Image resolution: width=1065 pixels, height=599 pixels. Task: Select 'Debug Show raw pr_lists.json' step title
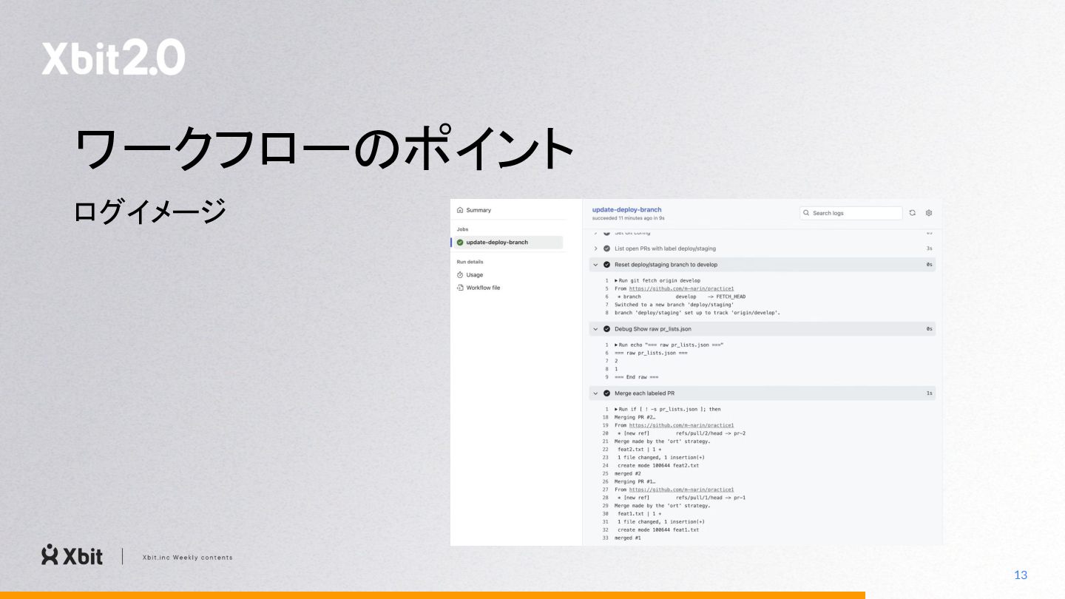pyautogui.click(x=653, y=329)
